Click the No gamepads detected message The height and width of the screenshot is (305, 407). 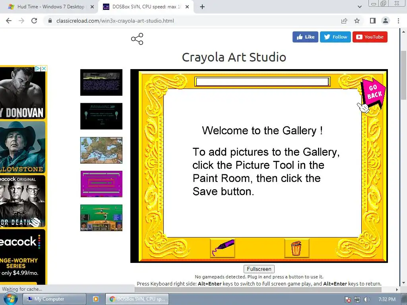pyautogui.click(x=259, y=277)
